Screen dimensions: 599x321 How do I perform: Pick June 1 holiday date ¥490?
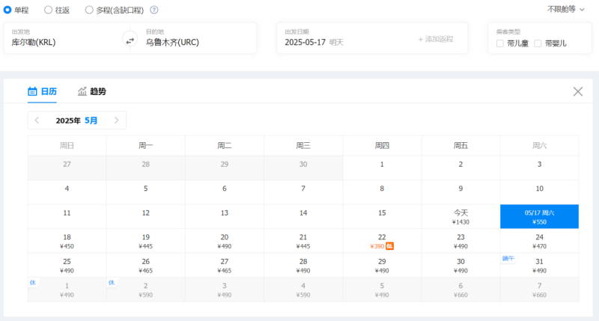[x=67, y=290]
